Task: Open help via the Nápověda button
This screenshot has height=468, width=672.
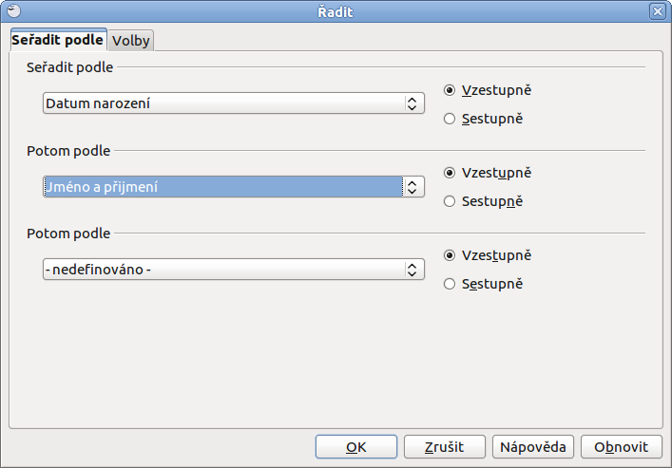Action: click(532, 446)
